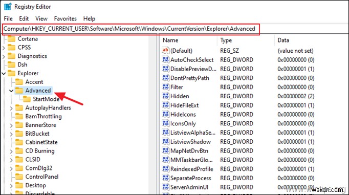The width and height of the screenshot is (349, 195).
Task: Select the Diagnostics folder icon
Action: click(x=12, y=56)
